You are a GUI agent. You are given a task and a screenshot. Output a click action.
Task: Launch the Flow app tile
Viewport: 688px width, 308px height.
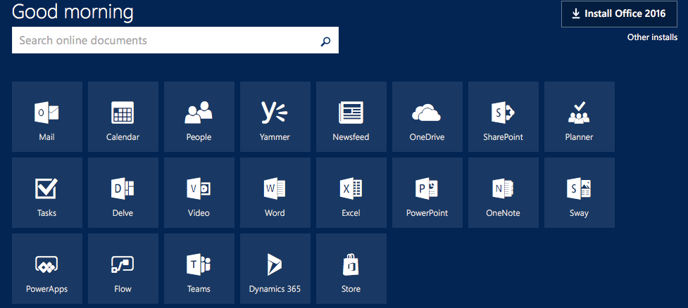123,269
